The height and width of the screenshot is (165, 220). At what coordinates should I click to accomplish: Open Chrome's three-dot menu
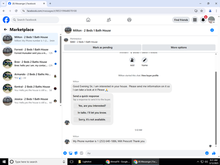[x=216, y=11]
